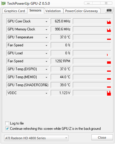Expand the GPU Temp.(MEMIO) dropdown
115x144 pixels.
click(x=46, y=77)
